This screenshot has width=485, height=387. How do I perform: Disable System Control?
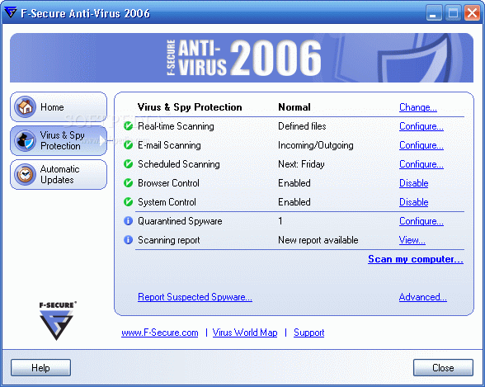(413, 202)
